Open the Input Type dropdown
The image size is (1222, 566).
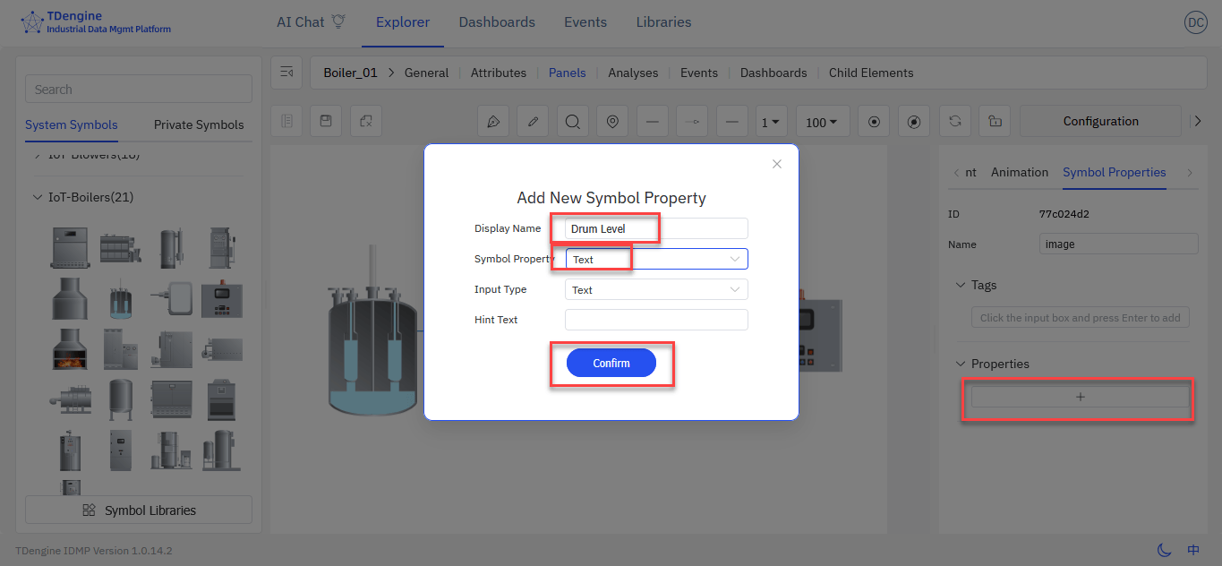(656, 290)
